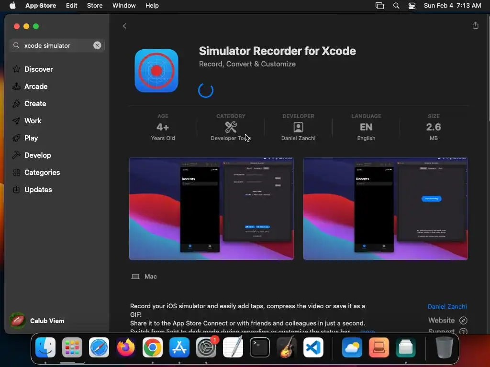
Task: Open the Help menu
Action: [152, 5]
